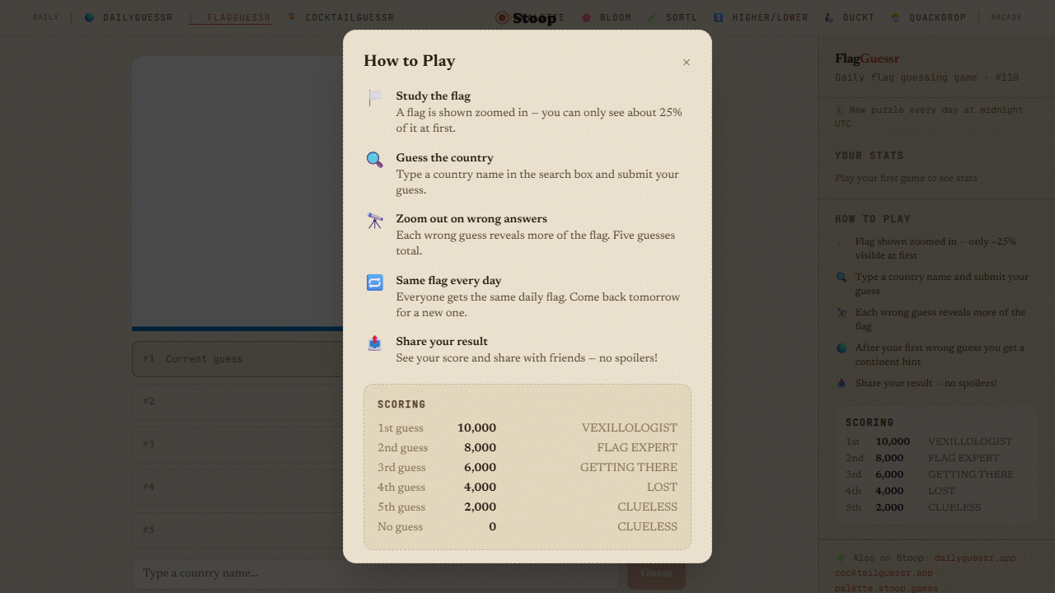Image resolution: width=1055 pixels, height=593 pixels.
Task: Focus the country name input field
Action: [x=376, y=573]
